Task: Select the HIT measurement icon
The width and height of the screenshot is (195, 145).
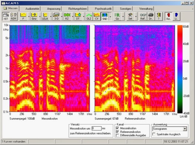Action: point(6,16)
